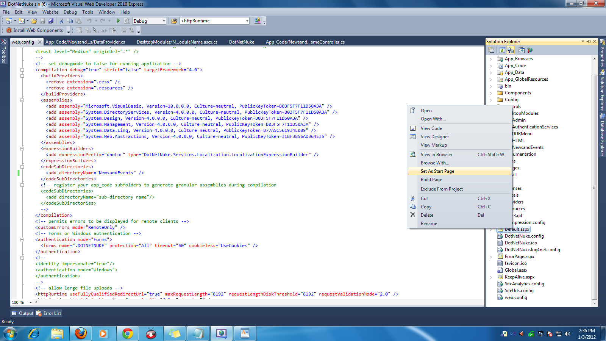The image size is (606, 341).
Task: Click the Nest Related Files icon
Action: coord(511,50)
